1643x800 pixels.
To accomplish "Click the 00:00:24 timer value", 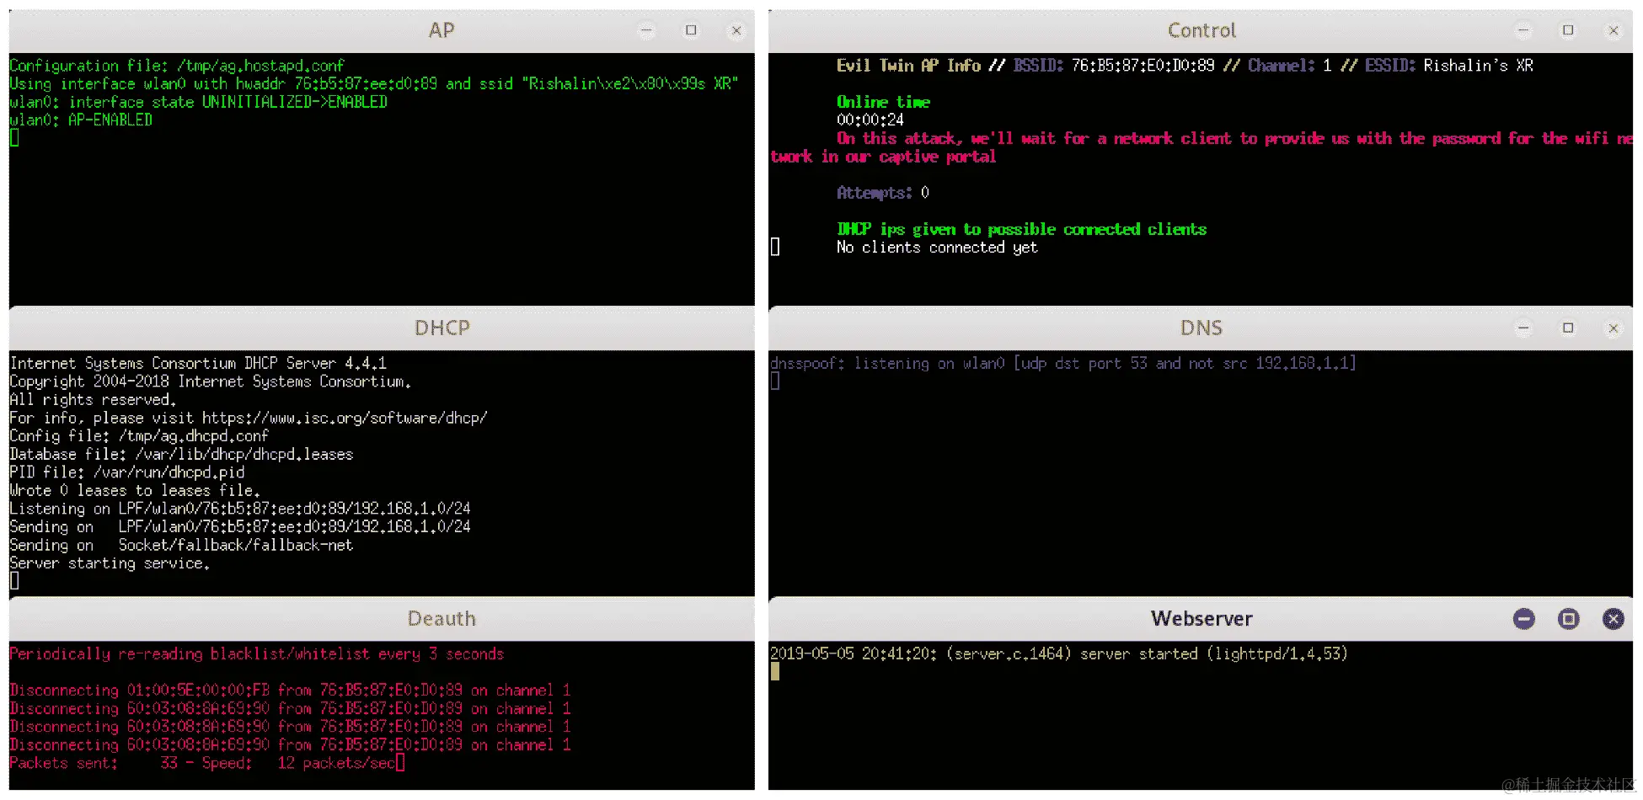I will (870, 120).
